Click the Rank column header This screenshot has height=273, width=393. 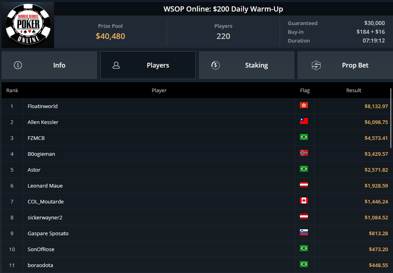tap(12, 91)
